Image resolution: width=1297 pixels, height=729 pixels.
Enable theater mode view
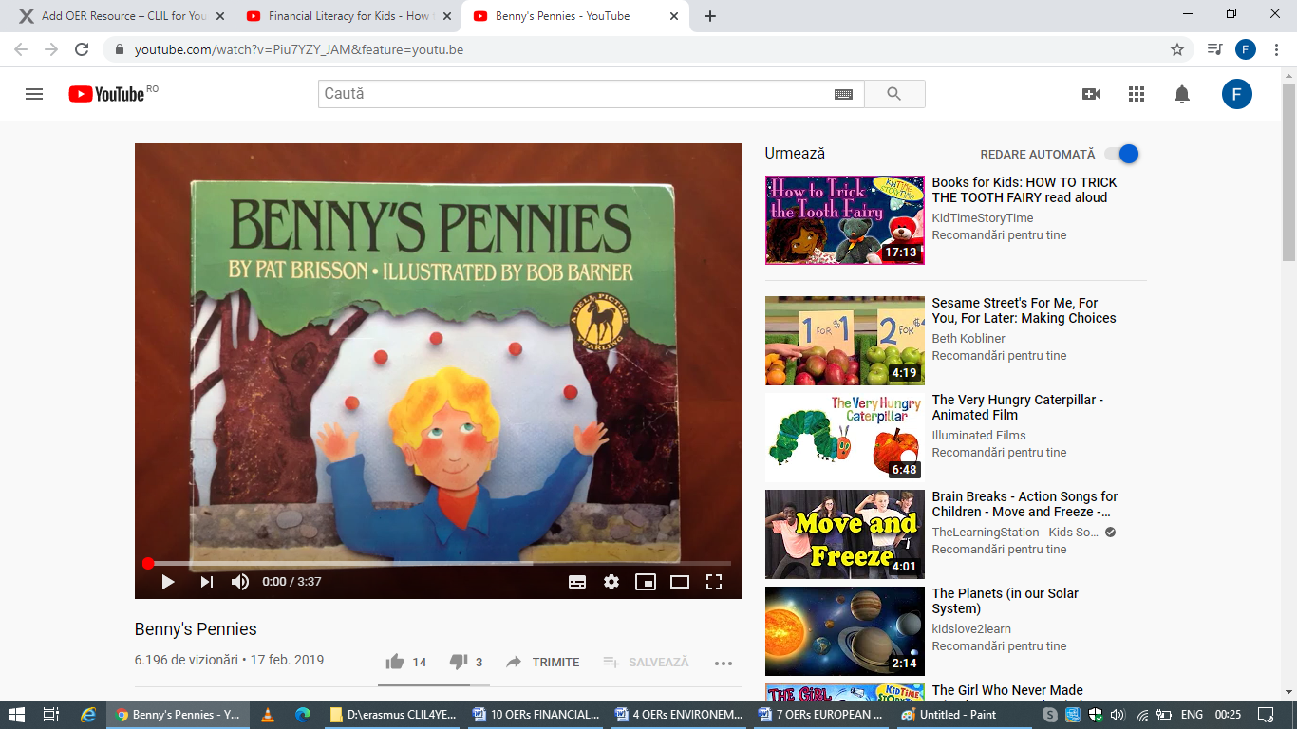(680, 582)
